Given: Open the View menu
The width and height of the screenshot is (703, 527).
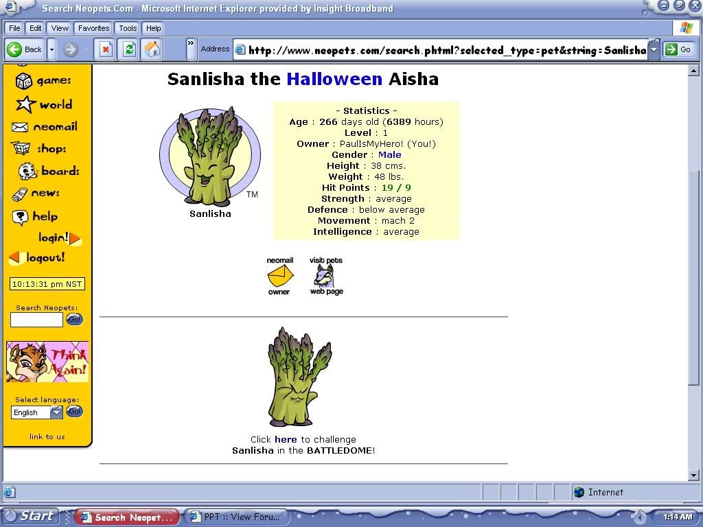Looking at the screenshot, I should point(60,28).
